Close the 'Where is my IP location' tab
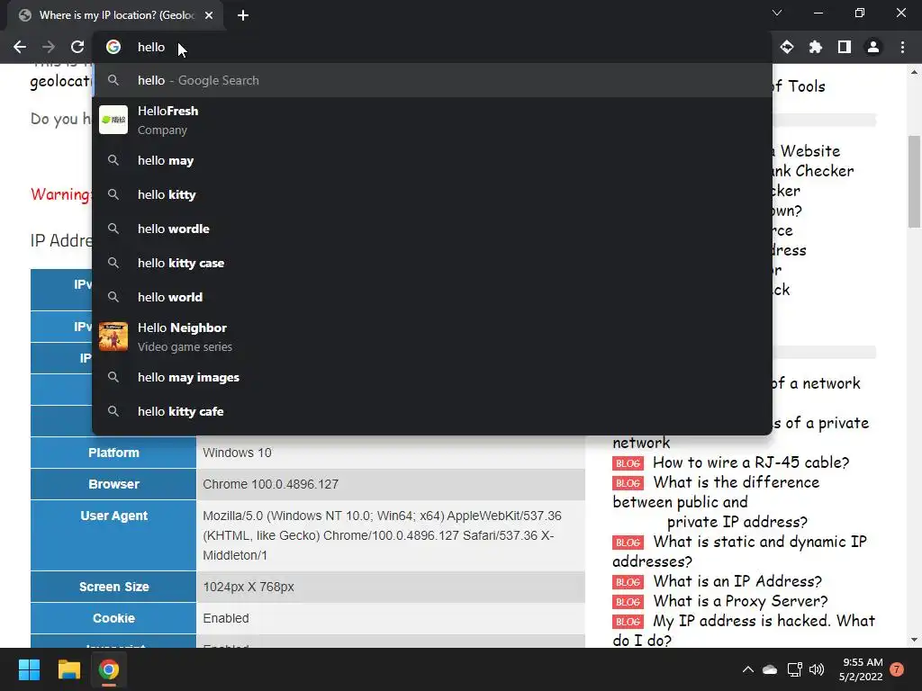Image resolution: width=922 pixels, height=691 pixels. pyautogui.click(x=209, y=15)
